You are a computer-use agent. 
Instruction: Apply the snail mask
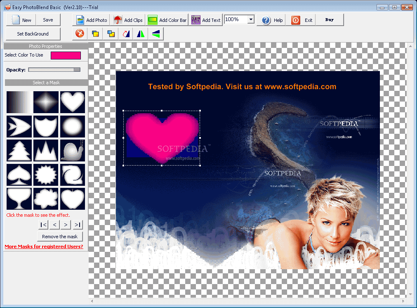73,150
